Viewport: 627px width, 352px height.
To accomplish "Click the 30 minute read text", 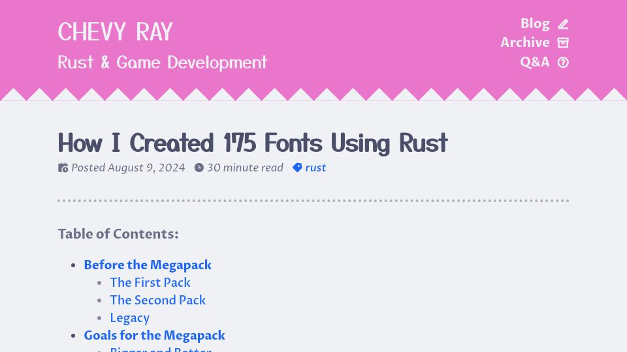I will [x=245, y=168].
